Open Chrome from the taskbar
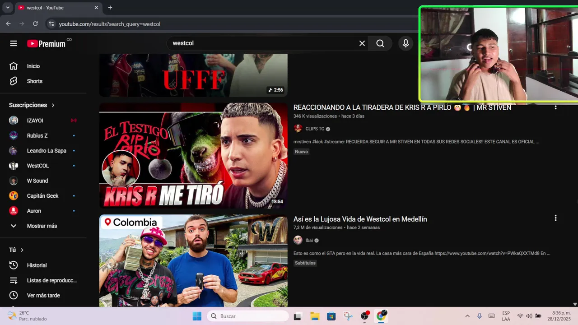 382,316
